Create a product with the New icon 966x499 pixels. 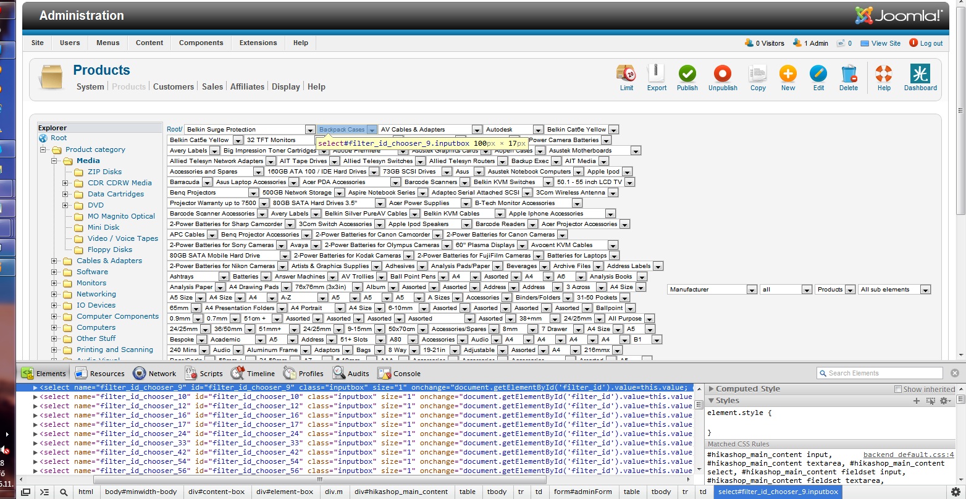click(x=788, y=73)
